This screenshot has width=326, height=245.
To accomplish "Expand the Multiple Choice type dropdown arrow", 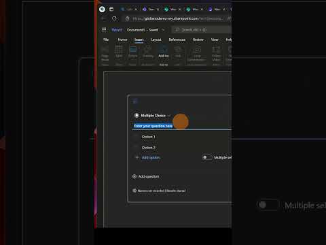I will (169, 116).
